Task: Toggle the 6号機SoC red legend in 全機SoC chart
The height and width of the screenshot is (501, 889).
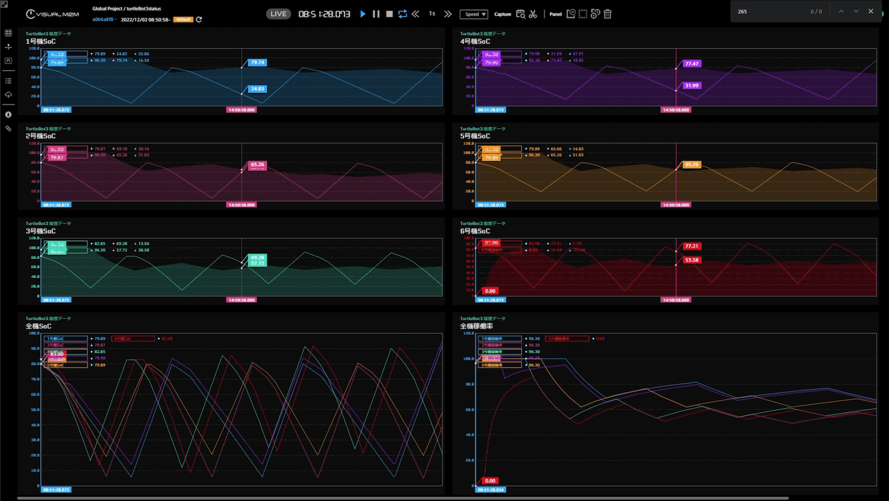Action: [133, 339]
